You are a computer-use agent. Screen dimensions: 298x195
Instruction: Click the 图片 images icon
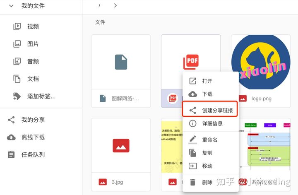point(17,44)
